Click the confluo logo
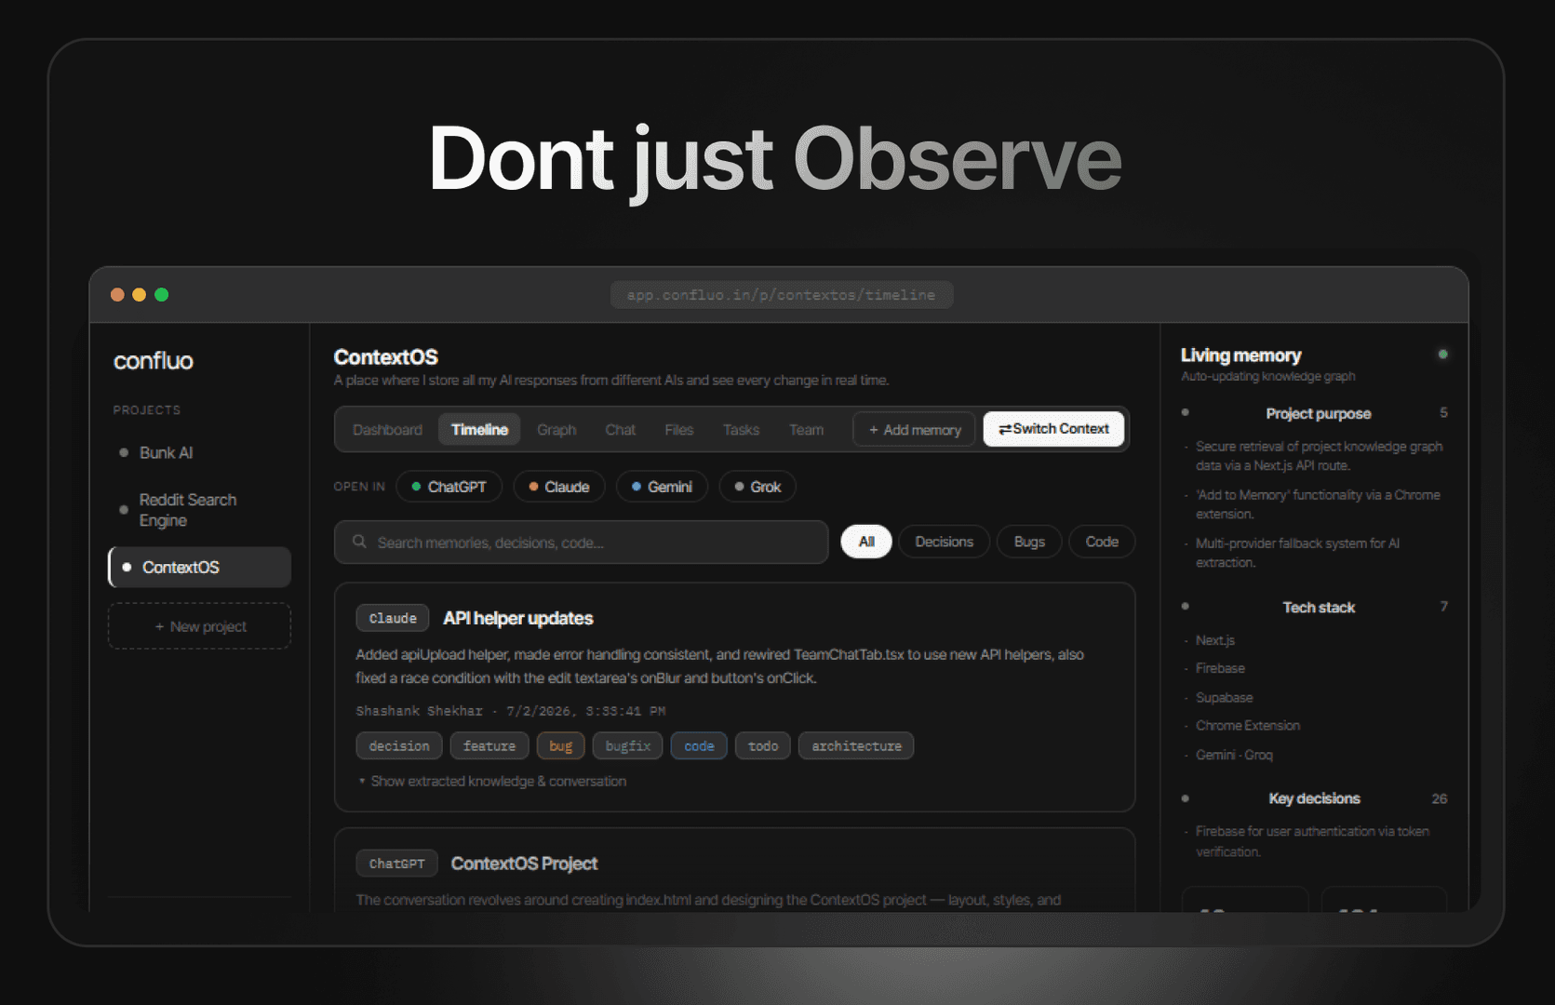Screen dimensions: 1555x1005 tap(154, 361)
